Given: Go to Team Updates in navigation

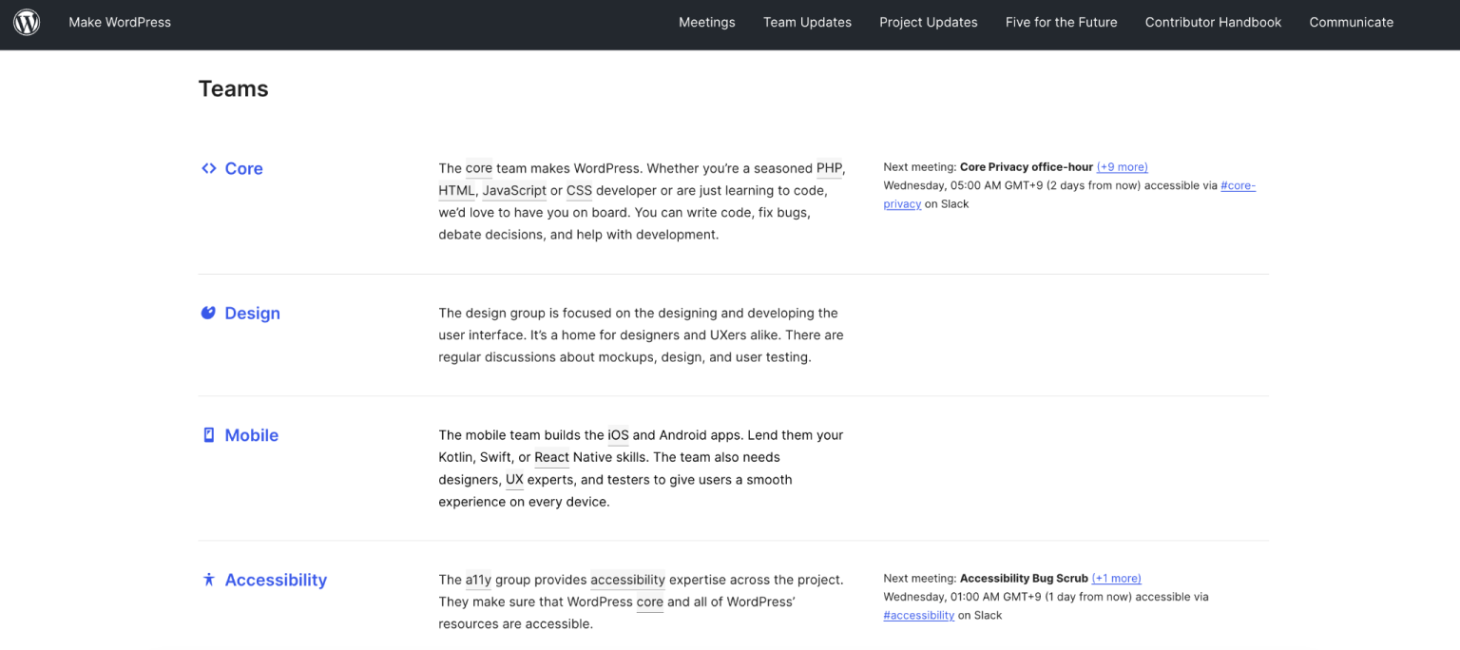Looking at the screenshot, I should pyautogui.click(x=807, y=22).
